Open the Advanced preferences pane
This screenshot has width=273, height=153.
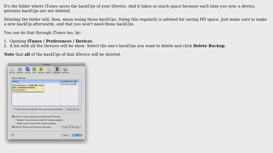tap(65, 70)
